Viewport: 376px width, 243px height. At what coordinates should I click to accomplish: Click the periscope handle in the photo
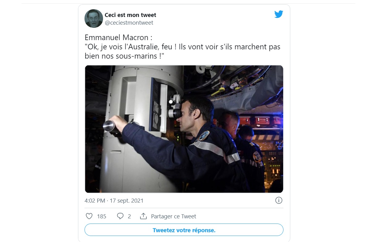pyautogui.click(x=110, y=126)
